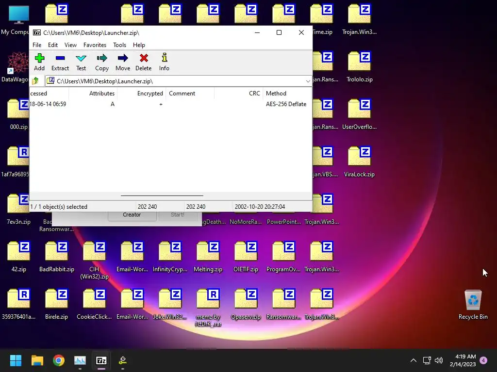Screen dimensions: 497x372
Task: Select memz by iTzDrK_.rar desktop icon
Action: click(x=208, y=308)
